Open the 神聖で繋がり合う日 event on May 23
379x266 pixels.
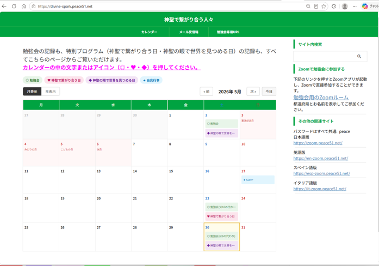click(222, 216)
